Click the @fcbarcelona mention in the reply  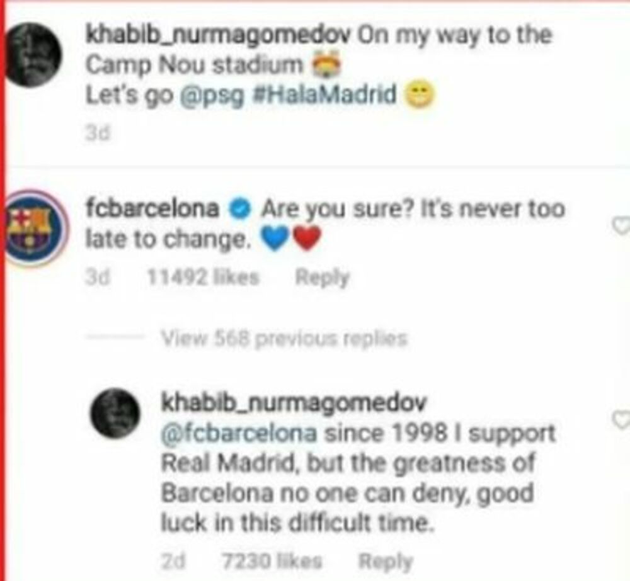tap(239, 434)
